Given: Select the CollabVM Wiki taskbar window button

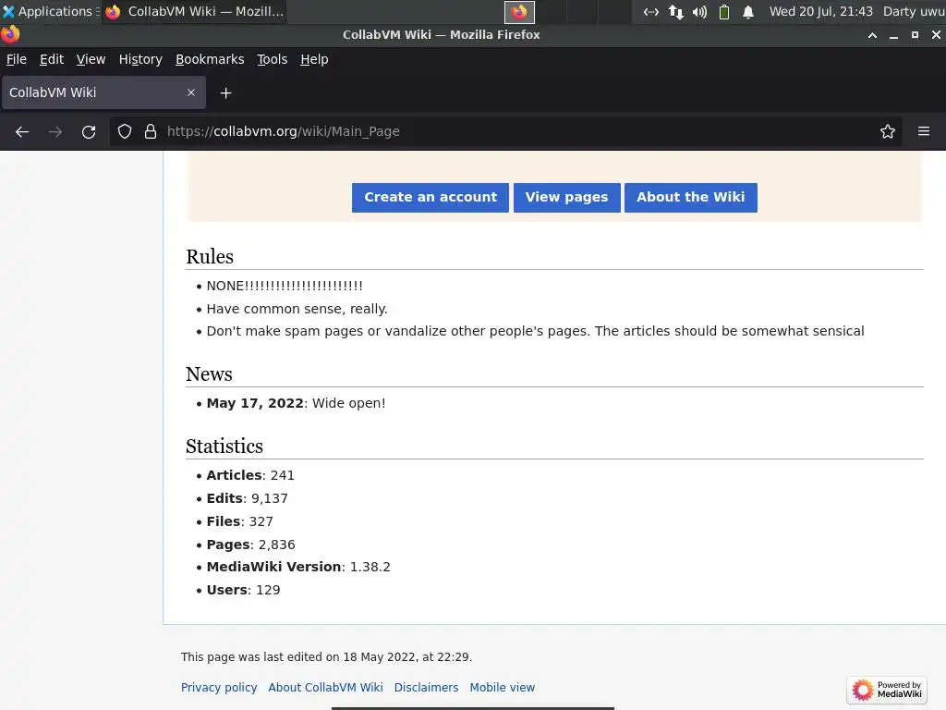Looking at the screenshot, I should click(x=194, y=11).
